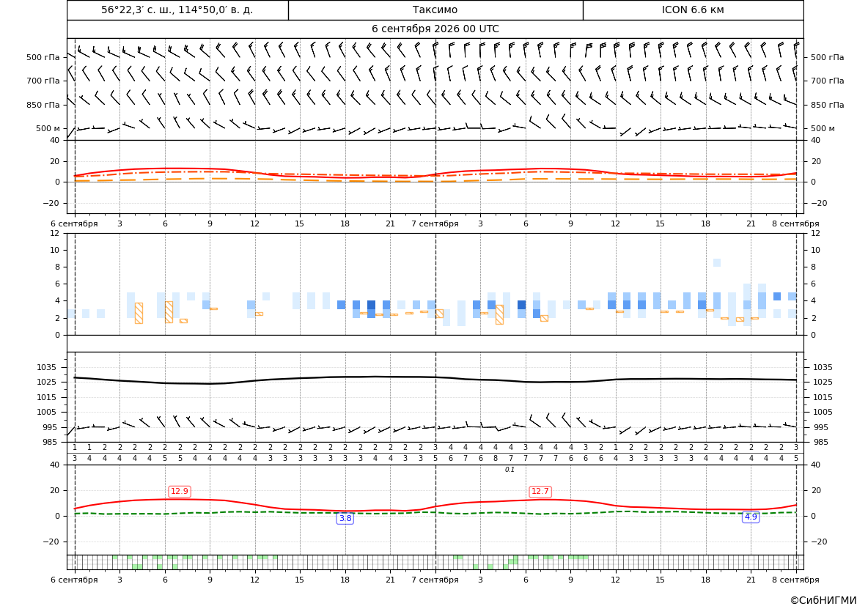
Task: Click the 500 гПа left axis label
Action: point(43,57)
